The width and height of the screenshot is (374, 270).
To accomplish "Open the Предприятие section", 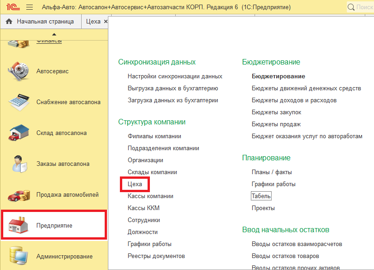I will point(54,225).
